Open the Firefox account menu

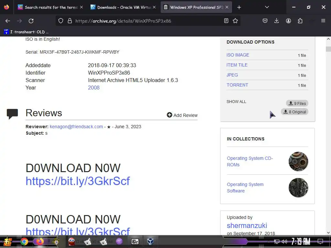click(x=288, y=21)
